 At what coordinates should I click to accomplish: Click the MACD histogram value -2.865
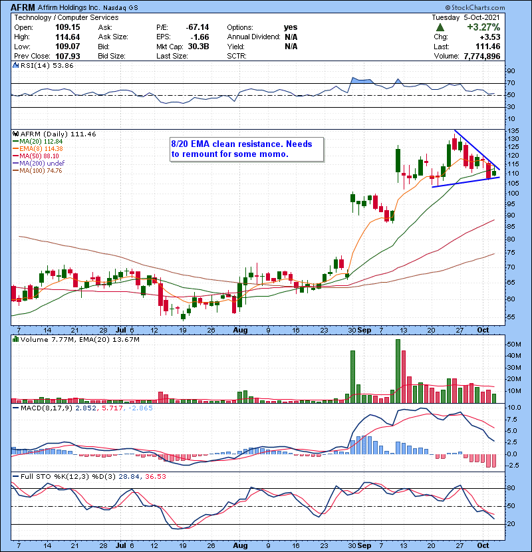[x=140, y=408]
